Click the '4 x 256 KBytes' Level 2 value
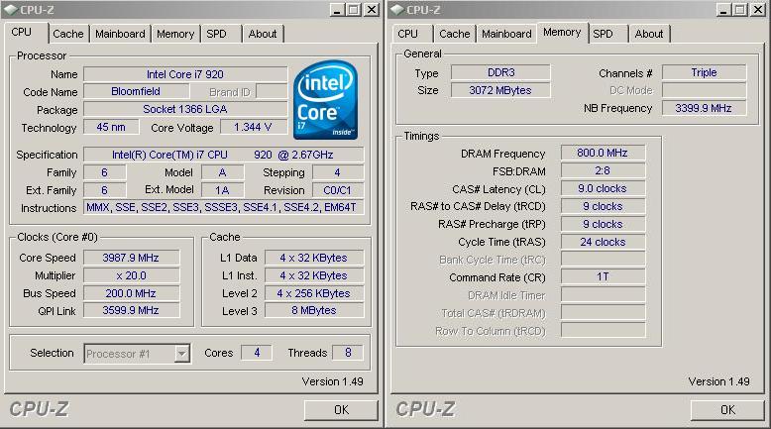This screenshot has height=429, width=771. pyautogui.click(x=314, y=293)
